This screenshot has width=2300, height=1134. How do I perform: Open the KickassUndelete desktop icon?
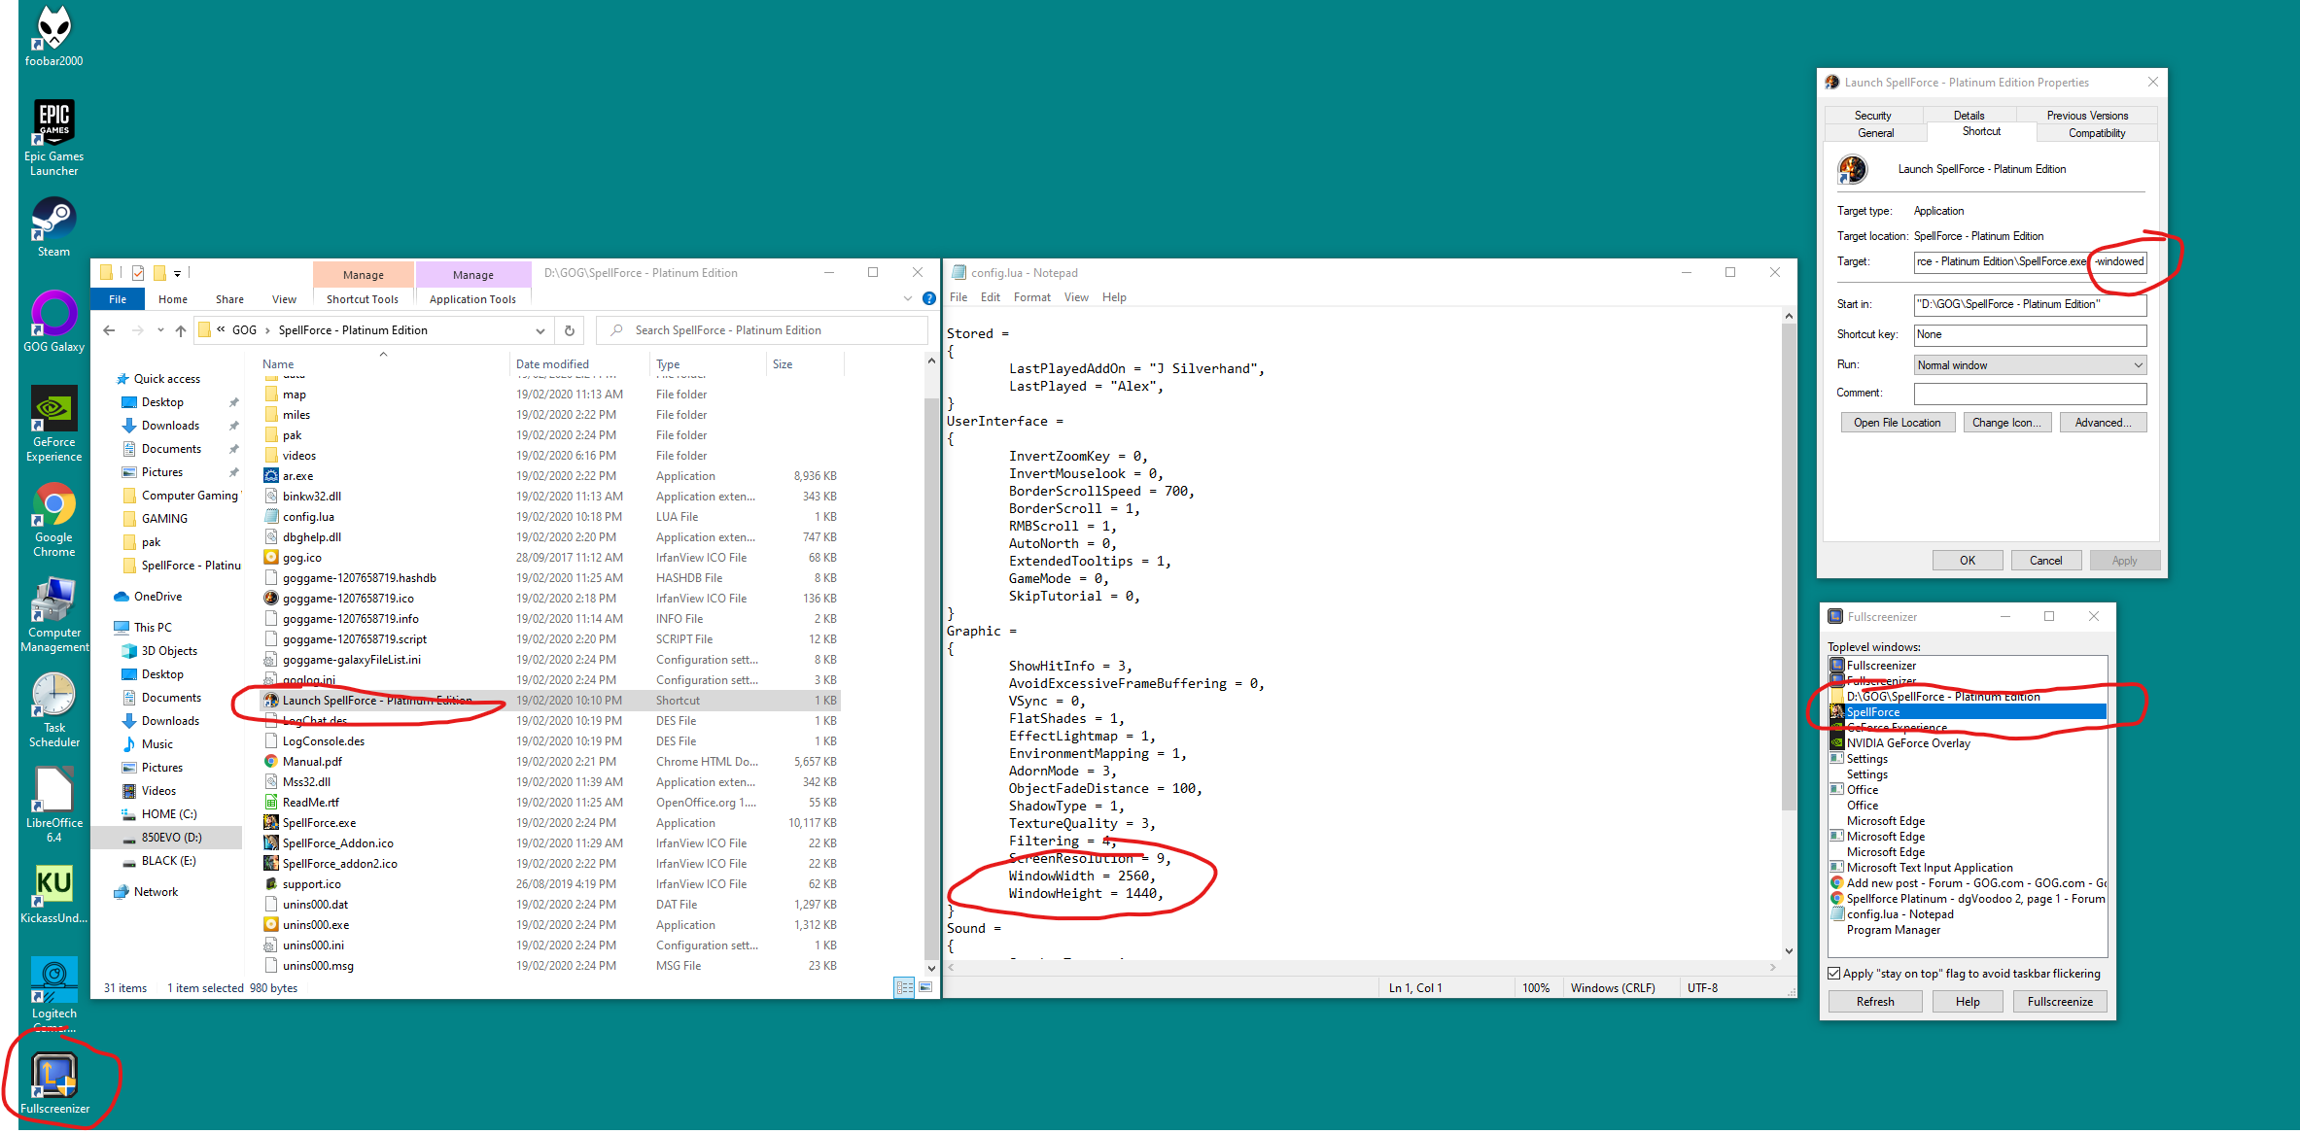pos(53,894)
